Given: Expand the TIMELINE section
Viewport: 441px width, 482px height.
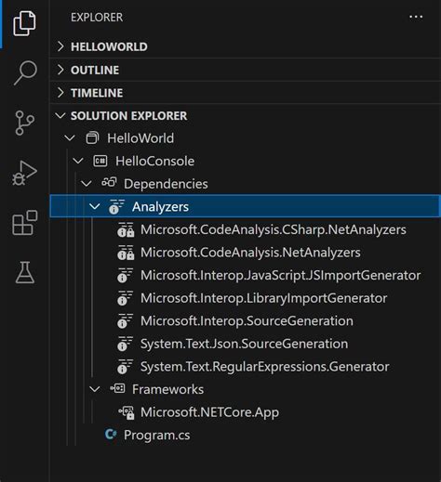Looking at the screenshot, I should 60,93.
